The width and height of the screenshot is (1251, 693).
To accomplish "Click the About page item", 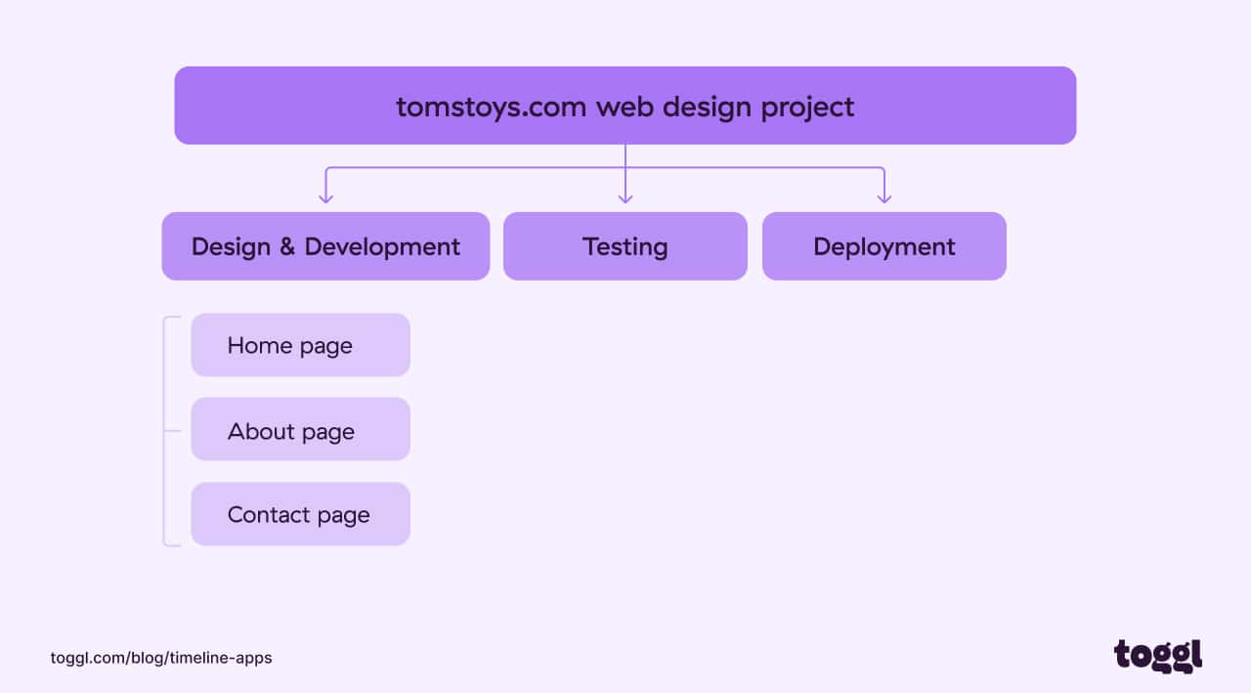I will point(300,429).
